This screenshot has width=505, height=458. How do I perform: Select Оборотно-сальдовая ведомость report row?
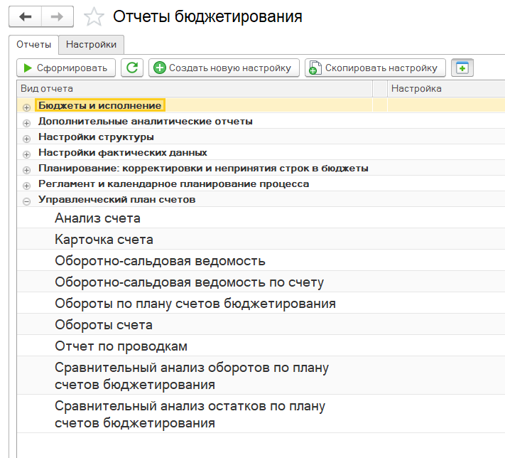tap(160, 261)
